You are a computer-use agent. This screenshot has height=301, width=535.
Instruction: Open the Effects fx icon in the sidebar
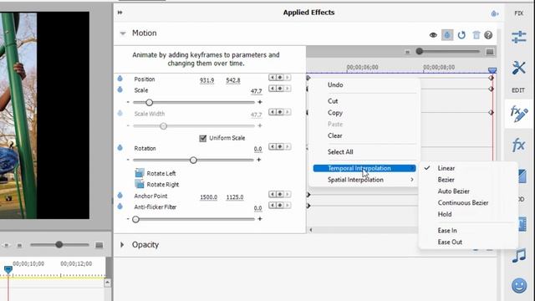pyautogui.click(x=518, y=145)
